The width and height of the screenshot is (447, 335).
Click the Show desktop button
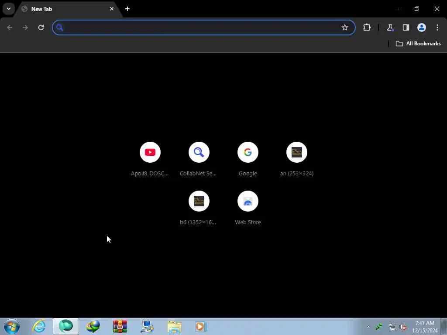[x=444, y=326]
